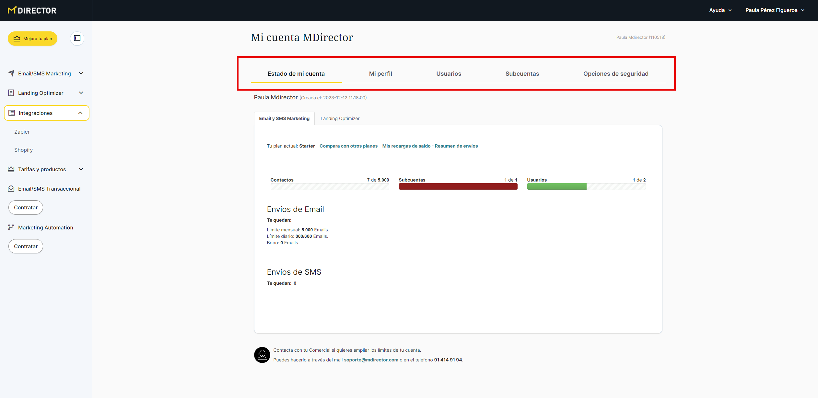Click the red Subcuentas usage bar
This screenshot has width=818, height=398.
tap(458, 186)
